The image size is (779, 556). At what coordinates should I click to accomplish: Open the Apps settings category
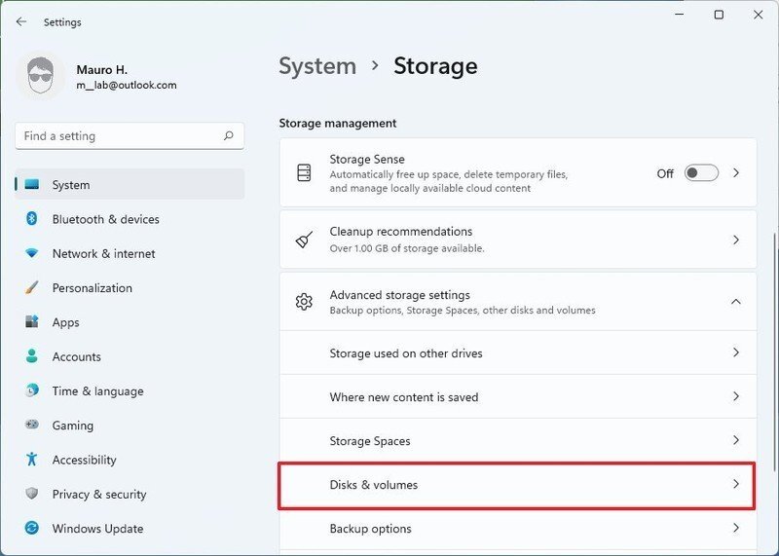pos(66,322)
